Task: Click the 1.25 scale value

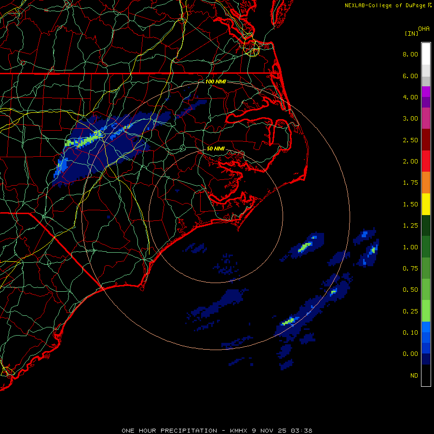Action: (410, 226)
